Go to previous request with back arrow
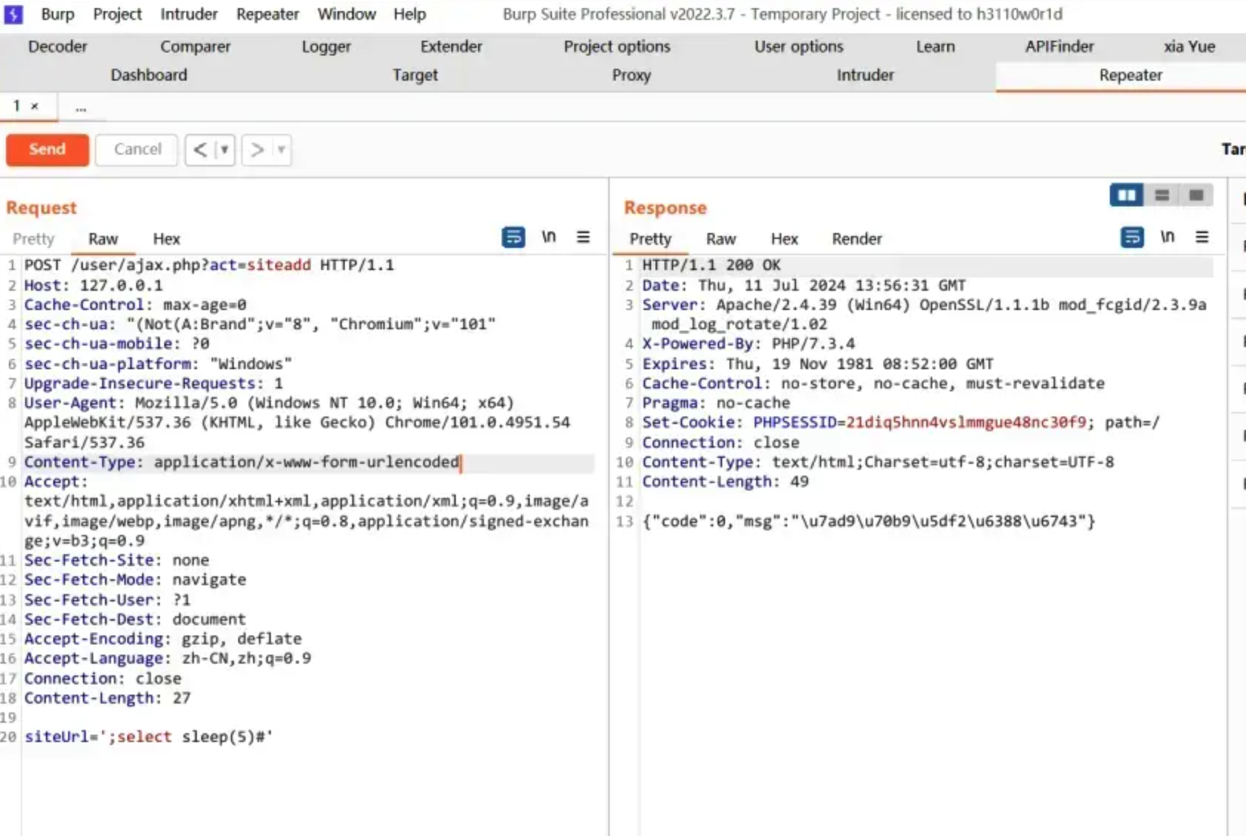 pyautogui.click(x=200, y=150)
